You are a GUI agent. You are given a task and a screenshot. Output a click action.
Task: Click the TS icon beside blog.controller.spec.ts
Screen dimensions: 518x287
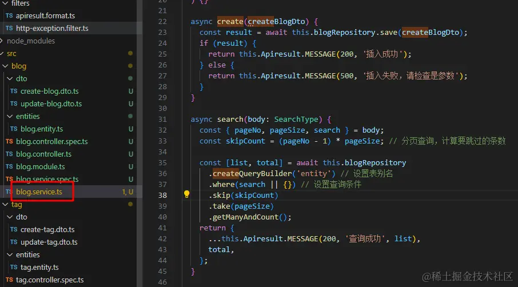point(9,141)
